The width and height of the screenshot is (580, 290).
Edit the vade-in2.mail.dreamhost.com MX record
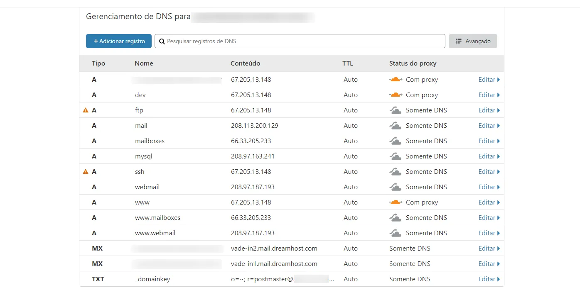[x=489, y=248]
